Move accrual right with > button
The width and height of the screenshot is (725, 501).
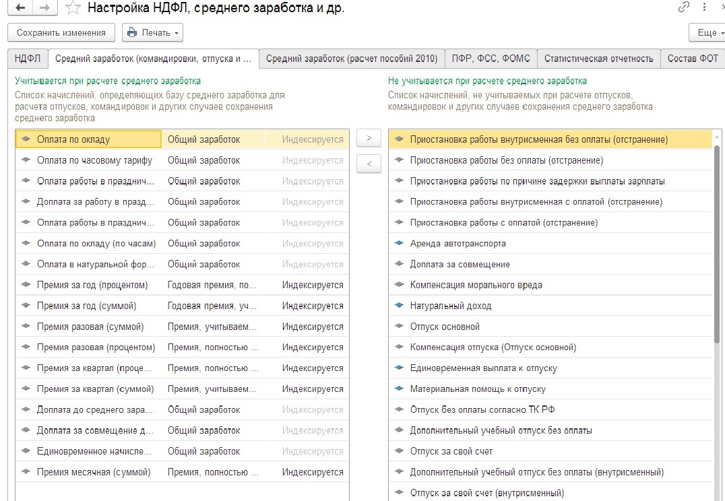[369, 138]
